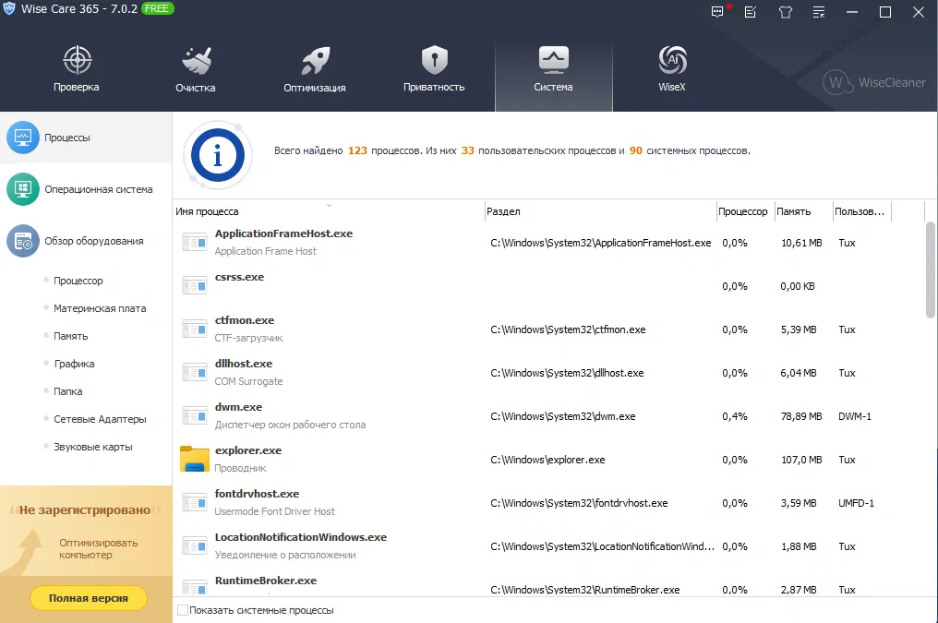Open the Проверка checkup icon
This screenshot has width=938, height=623.
tap(78, 60)
